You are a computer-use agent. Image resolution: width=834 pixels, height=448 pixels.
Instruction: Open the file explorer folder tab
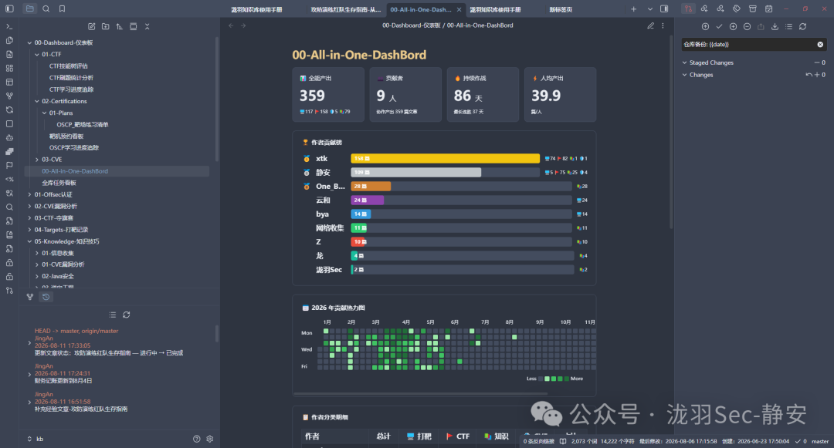pos(30,8)
